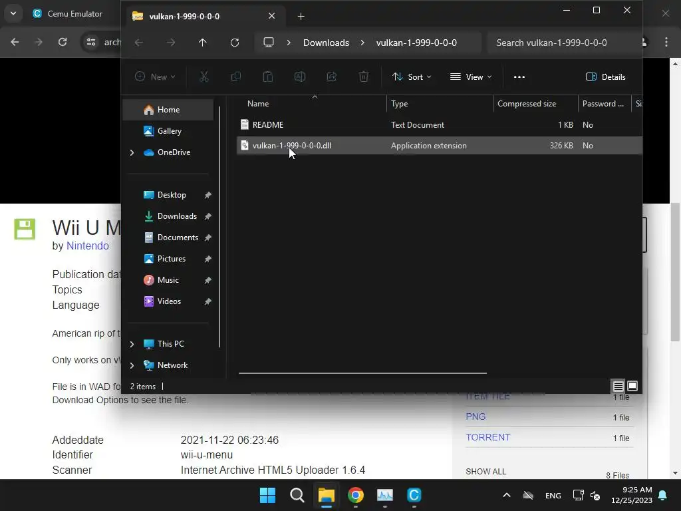
Task: Click the Copy icon in Explorer toolbar
Action: [x=236, y=77]
